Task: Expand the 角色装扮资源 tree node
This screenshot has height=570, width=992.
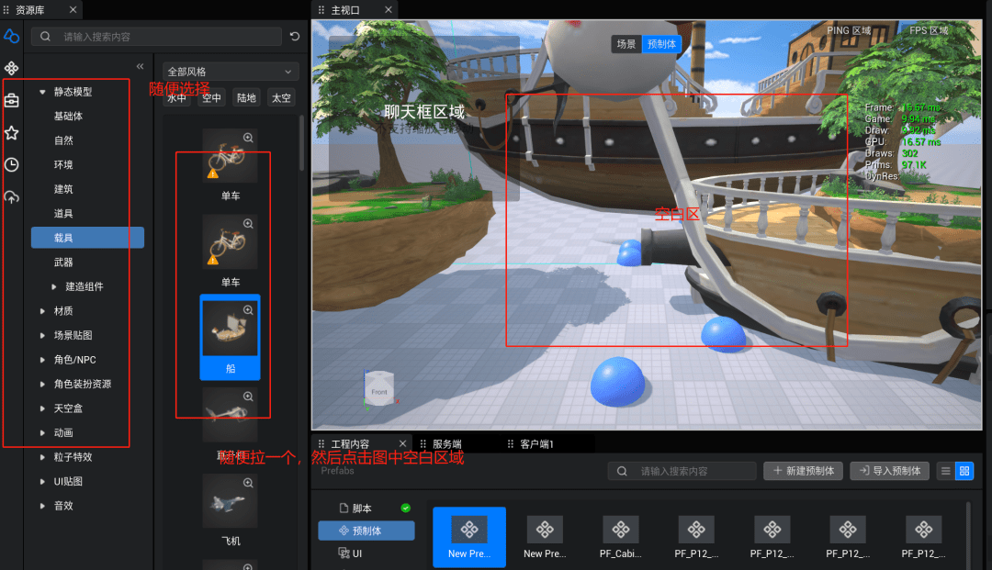Action: point(42,385)
